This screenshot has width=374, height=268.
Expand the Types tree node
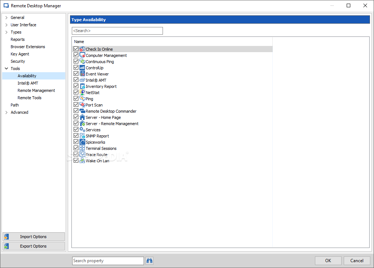coord(7,32)
